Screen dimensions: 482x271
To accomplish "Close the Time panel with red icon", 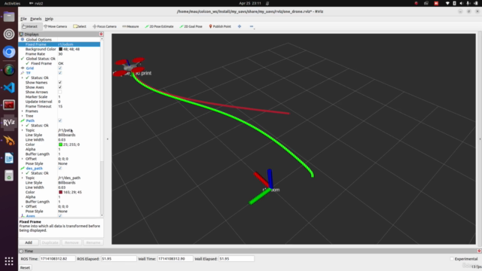I will (x=479, y=251).
